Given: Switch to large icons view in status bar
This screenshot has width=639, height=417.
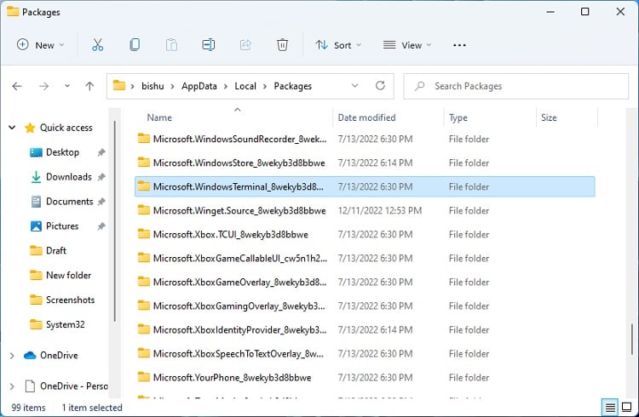Looking at the screenshot, I should point(627,407).
